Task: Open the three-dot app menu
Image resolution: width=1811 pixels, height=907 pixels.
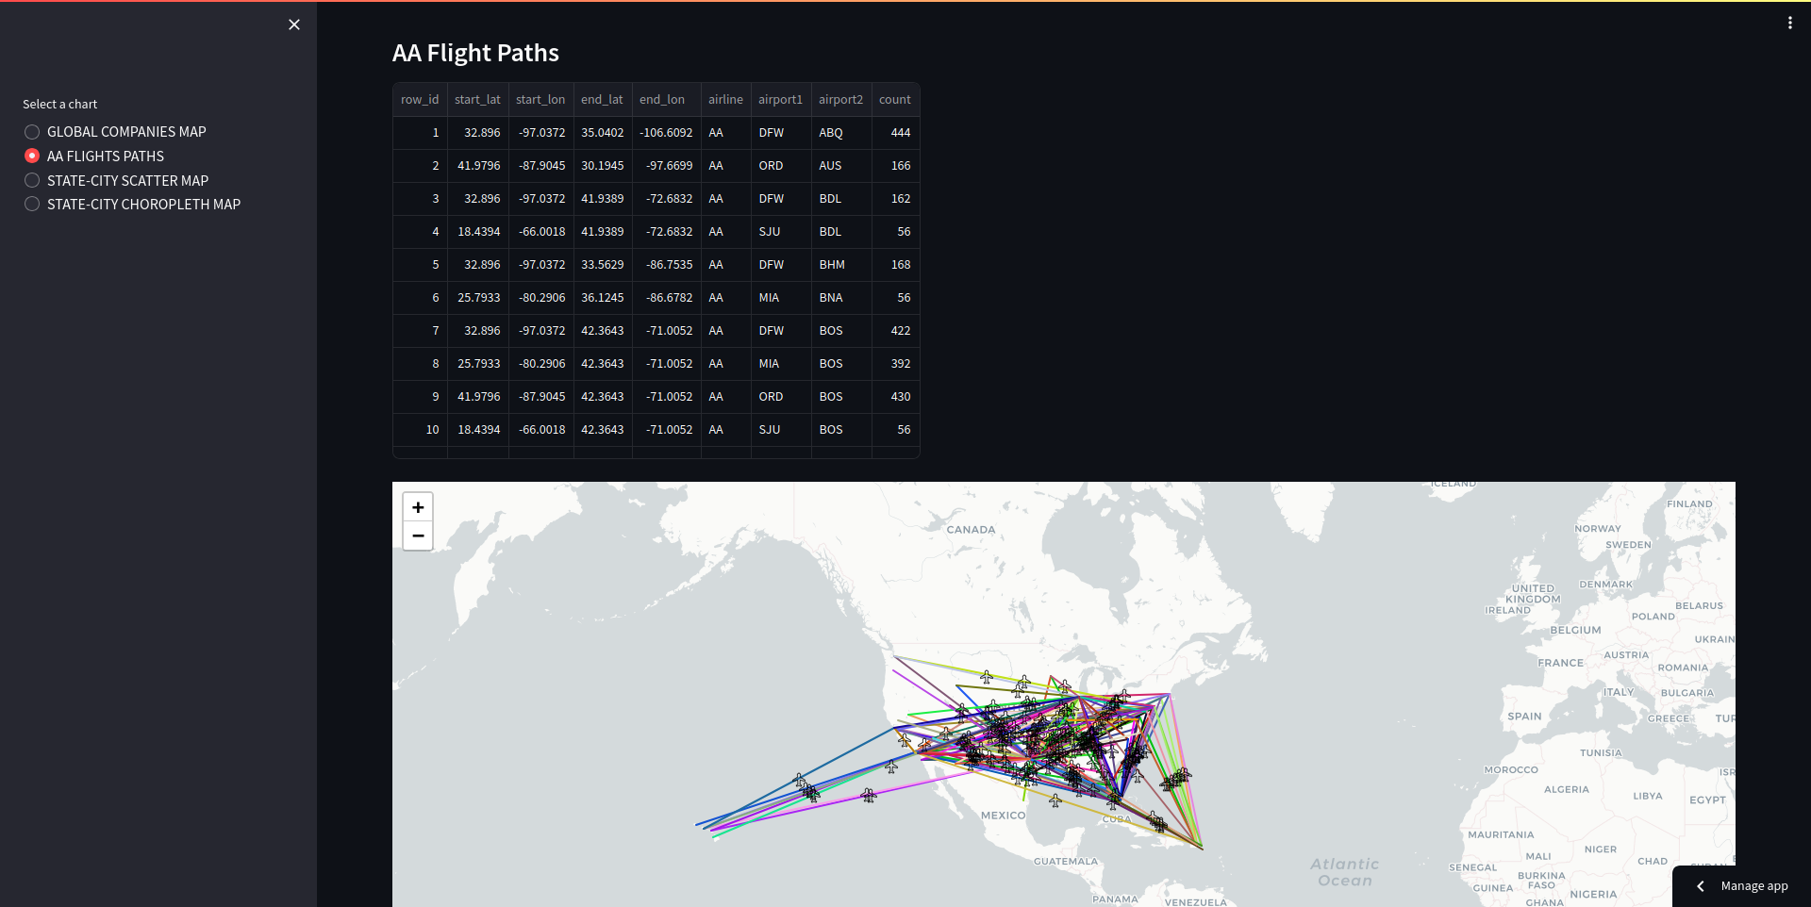Action: point(1789,23)
